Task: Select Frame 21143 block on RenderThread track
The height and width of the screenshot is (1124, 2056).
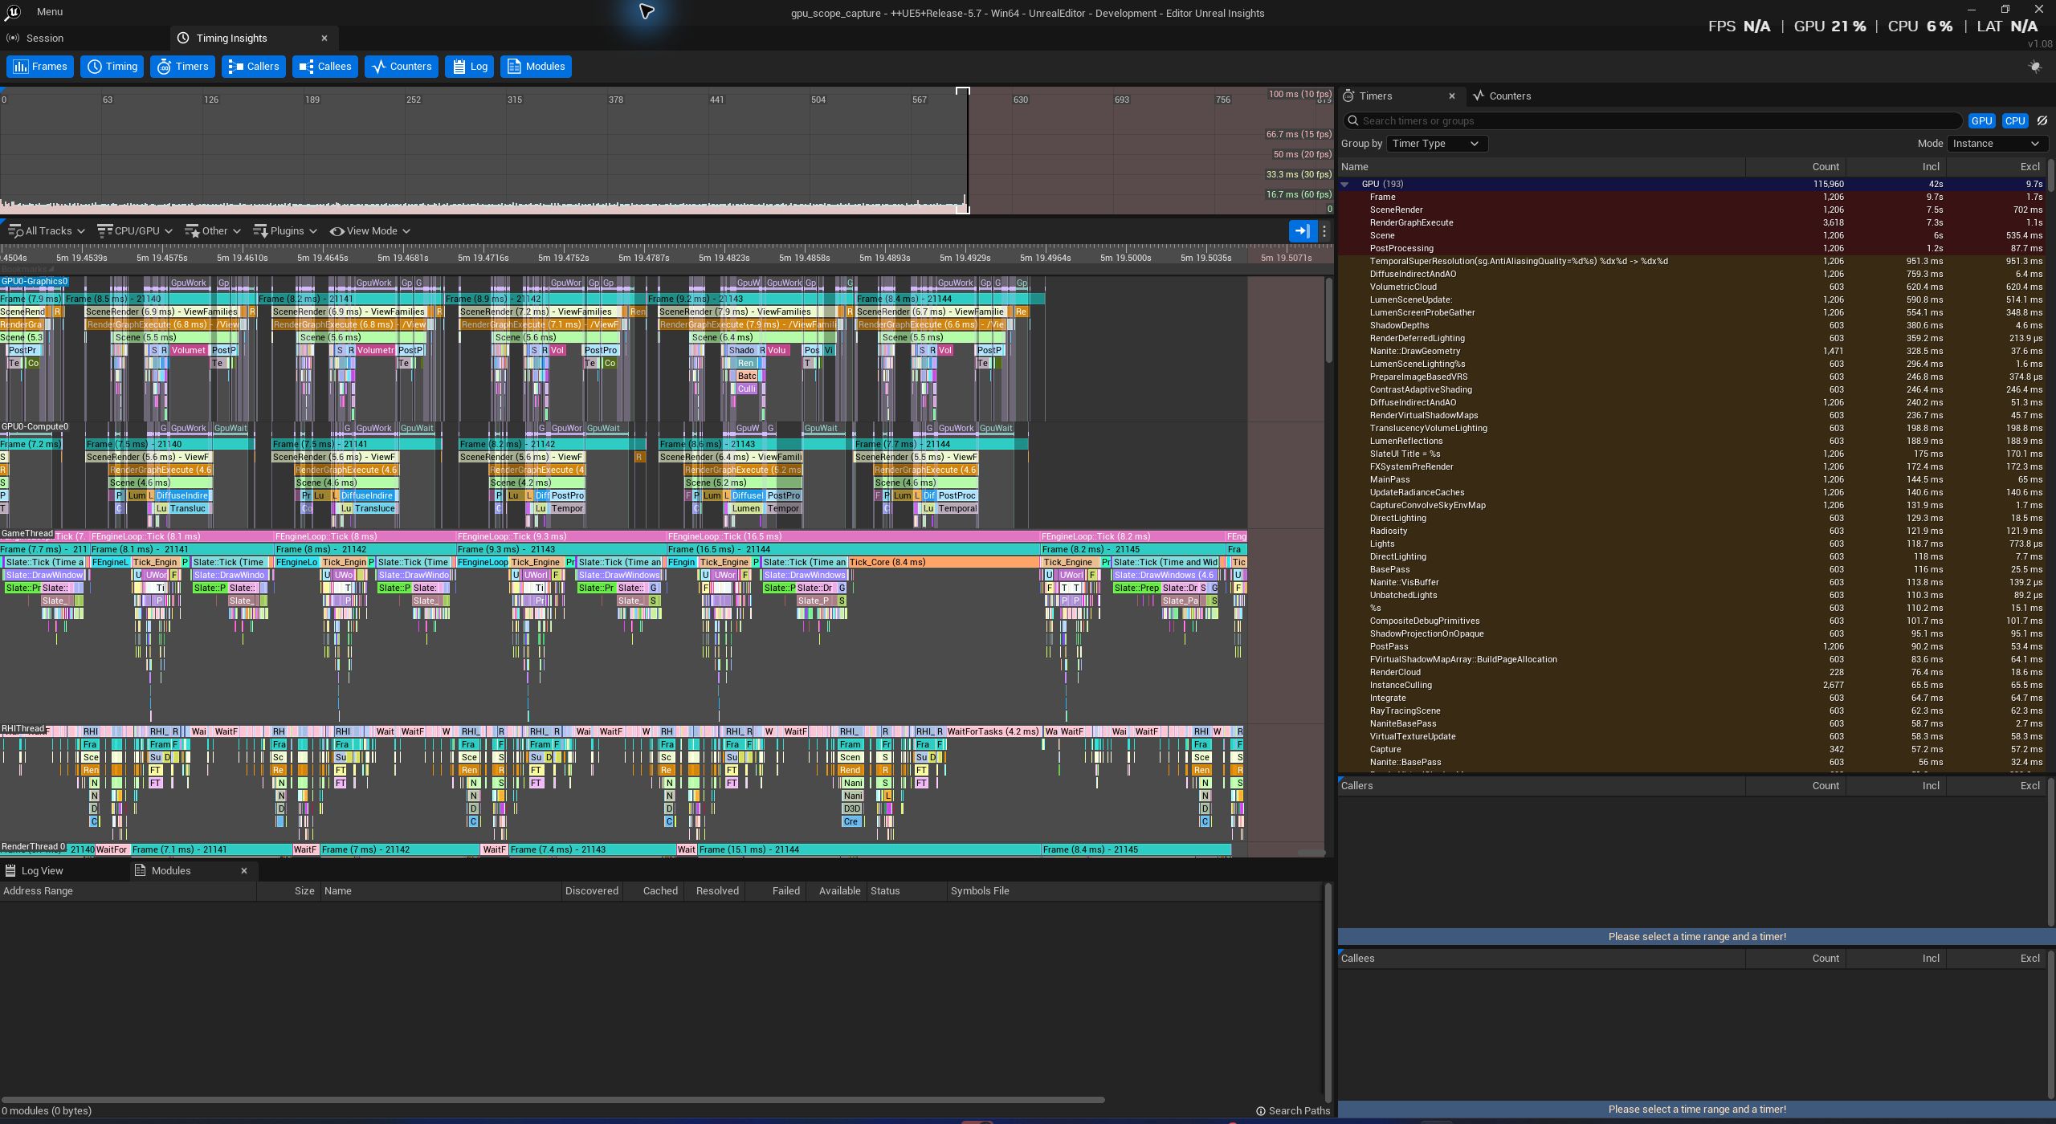Action: point(593,849)
